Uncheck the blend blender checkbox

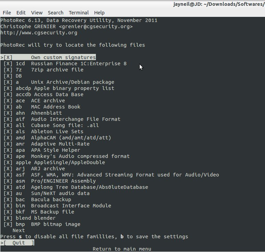pyautogui.click(x=8, y=218)
